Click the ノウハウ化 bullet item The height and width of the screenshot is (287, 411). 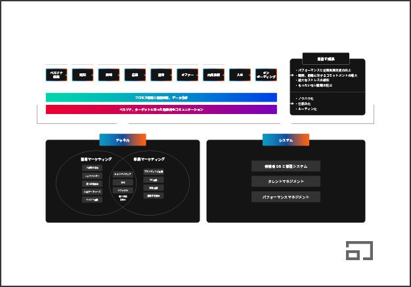[306, 98]
